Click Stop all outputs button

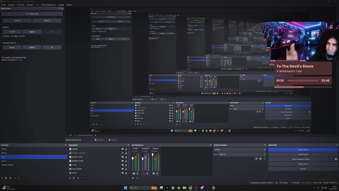tap(47, 20)
